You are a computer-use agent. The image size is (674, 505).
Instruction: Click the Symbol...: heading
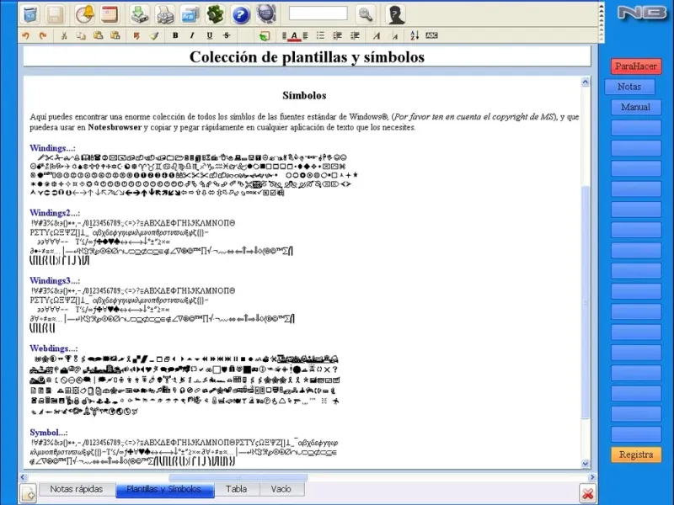49,433
